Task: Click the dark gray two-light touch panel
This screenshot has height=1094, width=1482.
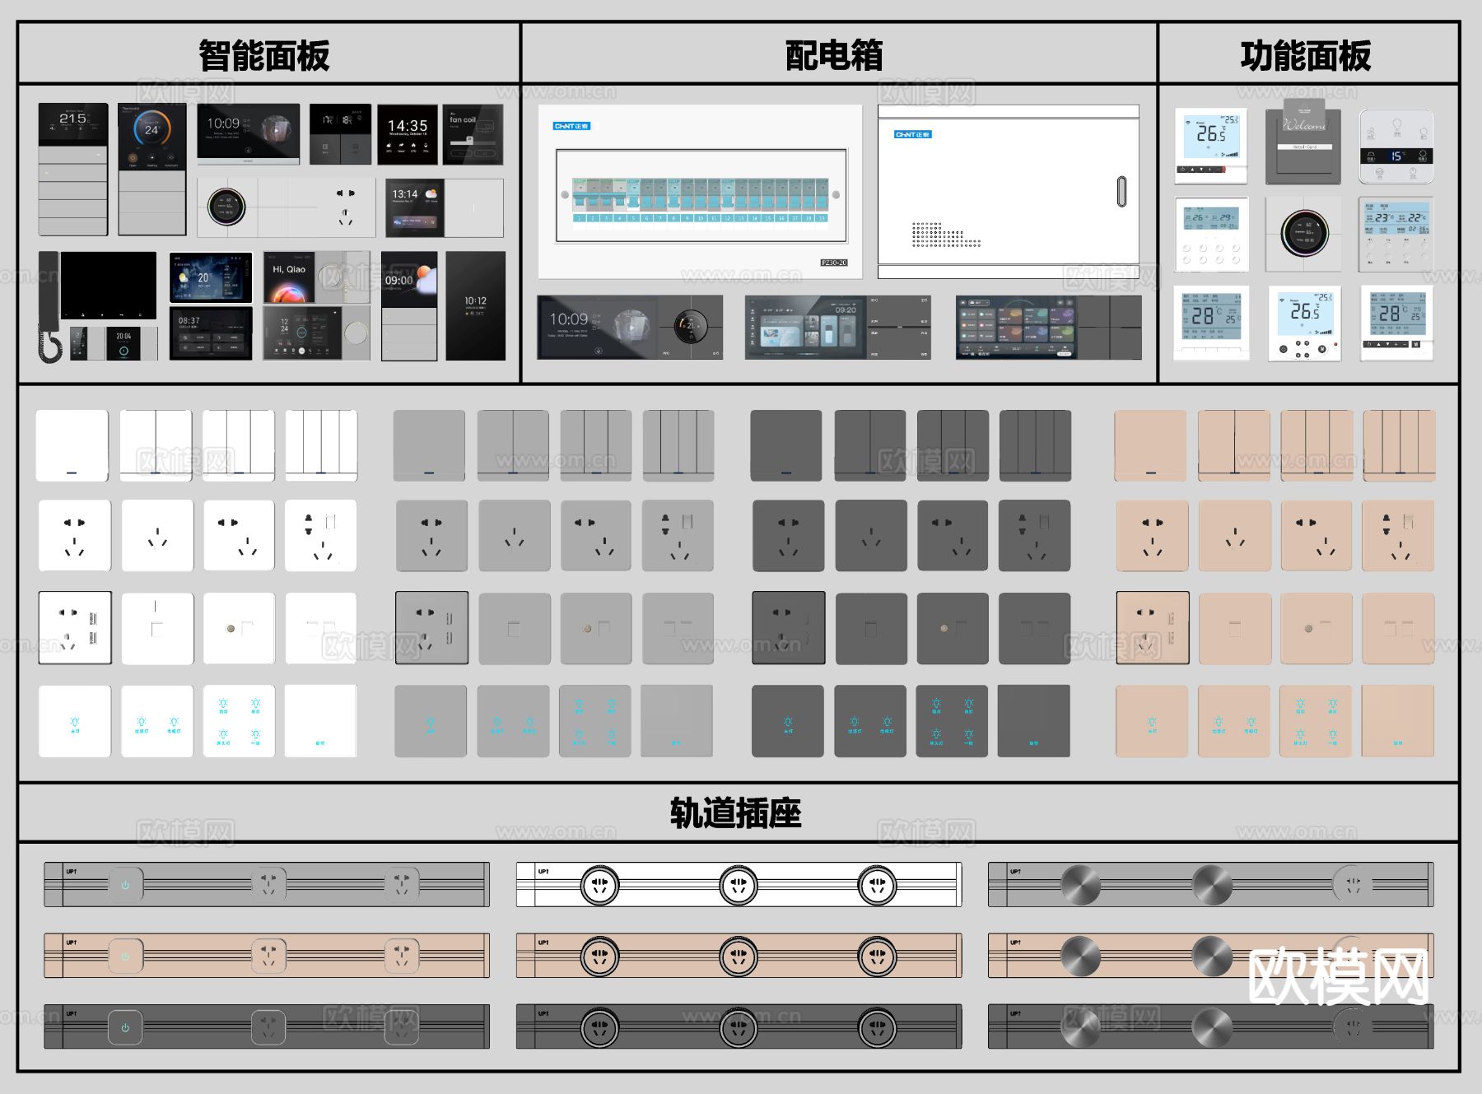Action: tap(870, 721)
